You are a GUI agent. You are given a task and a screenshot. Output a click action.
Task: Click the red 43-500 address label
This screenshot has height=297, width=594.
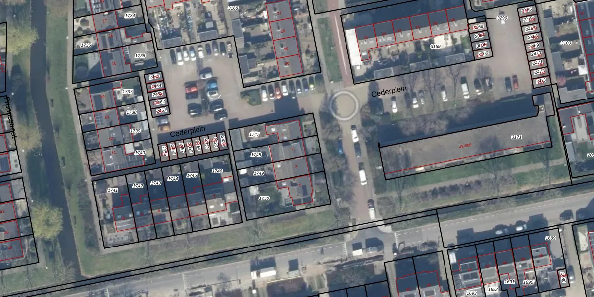[465, 146]
